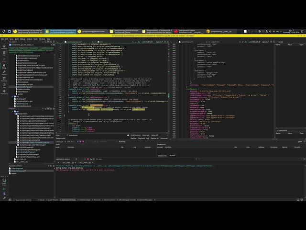Open Preferences in mode sidebar

pos(4,92)
